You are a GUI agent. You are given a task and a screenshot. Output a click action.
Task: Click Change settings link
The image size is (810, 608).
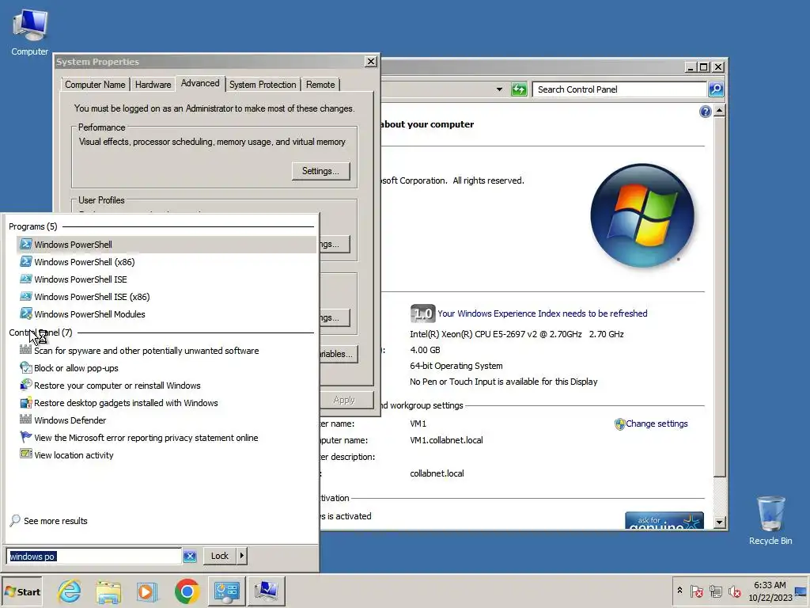click(x=657, y=424)
